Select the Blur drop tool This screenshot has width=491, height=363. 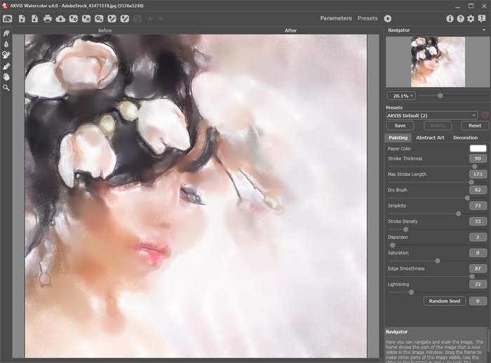click(x=6, y=44)
